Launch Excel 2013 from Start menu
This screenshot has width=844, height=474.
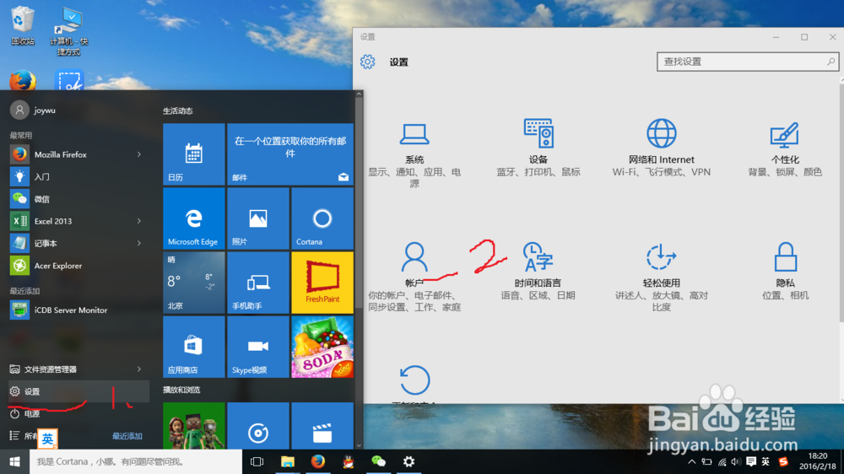[78, 221]
